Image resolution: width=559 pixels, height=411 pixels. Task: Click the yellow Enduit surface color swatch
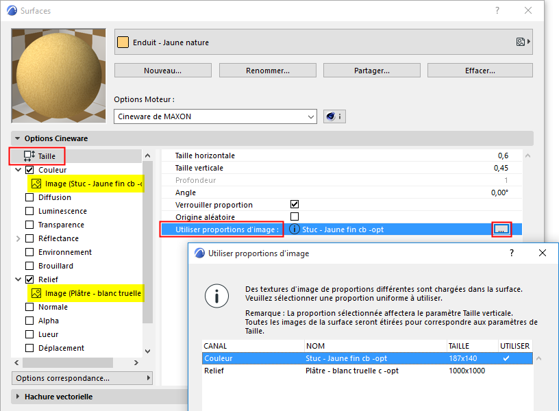(123, 42)
